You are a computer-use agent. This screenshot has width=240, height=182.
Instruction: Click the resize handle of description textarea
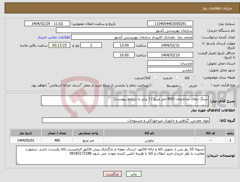[43, 104]
